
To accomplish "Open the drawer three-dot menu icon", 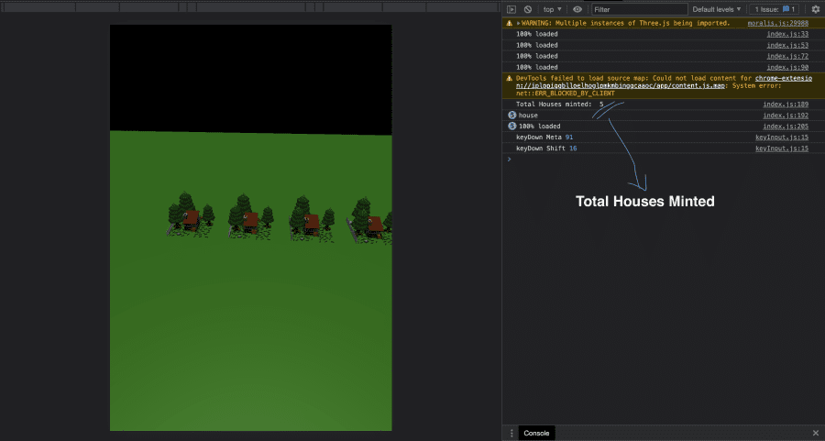I will point(511,433).
